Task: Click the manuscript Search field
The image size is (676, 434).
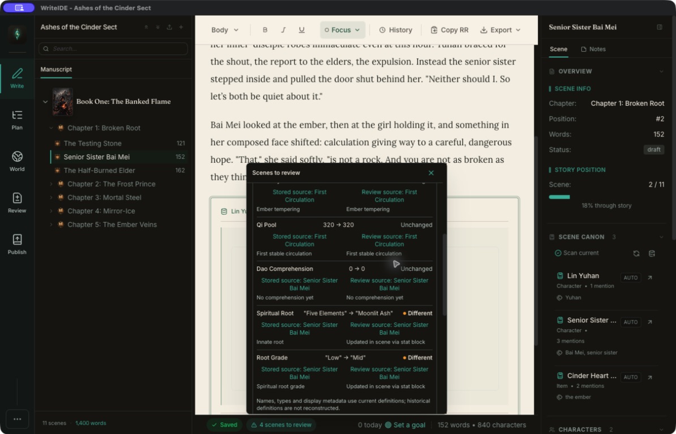Action: click(x=113, y=49)
